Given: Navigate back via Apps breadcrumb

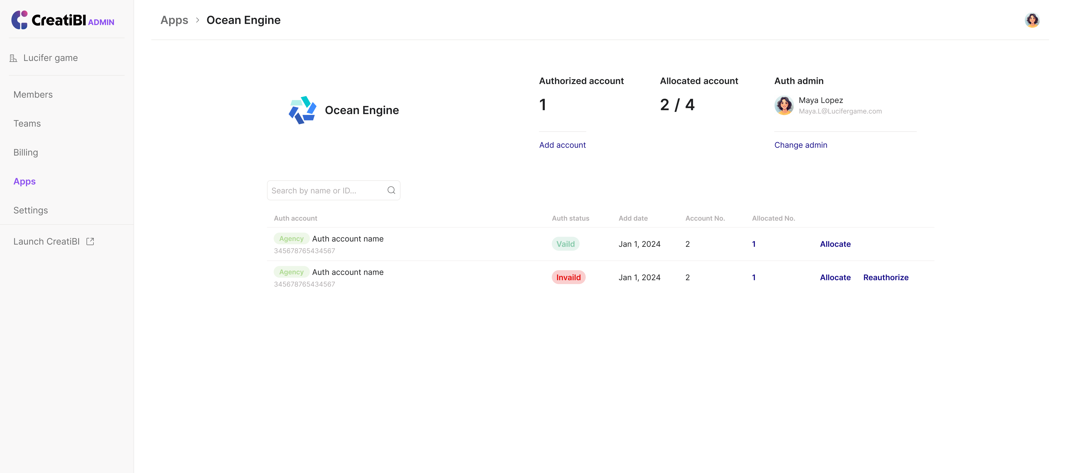Looking at the screenshot, I should [x=174, y=20].
